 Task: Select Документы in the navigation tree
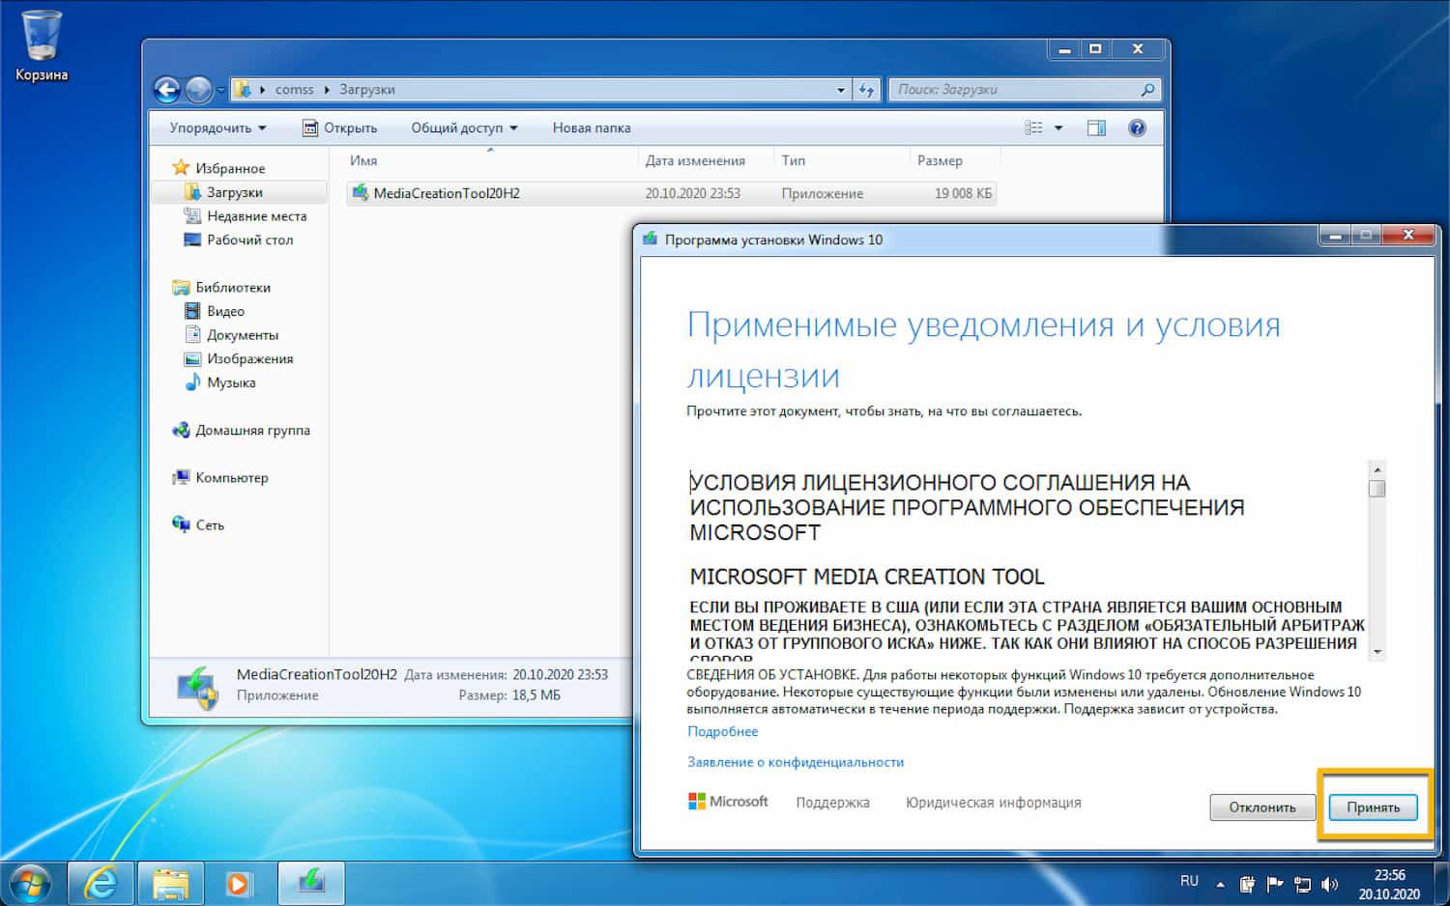click(242, 335)
